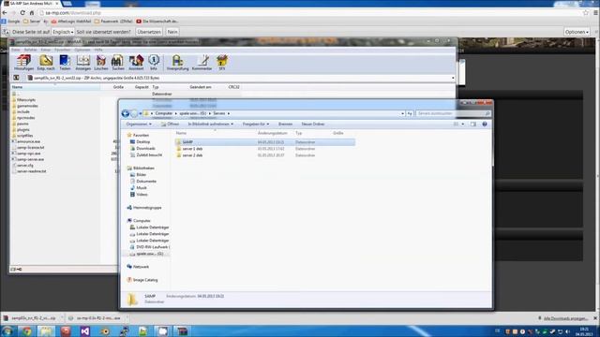Image resolution: width=600 pixels, height=337 pixels.
Task: Select Downloads in Explorer navigation pane
Action: 145,148
